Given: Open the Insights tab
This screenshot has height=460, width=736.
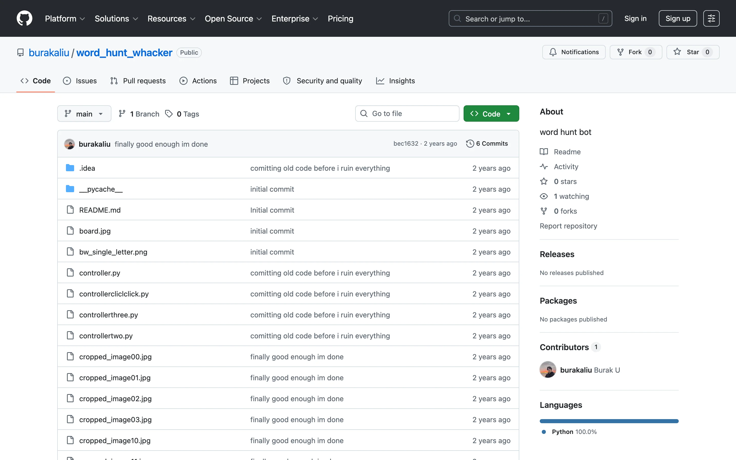Looking at the screenshot, I should pos(395,80).
